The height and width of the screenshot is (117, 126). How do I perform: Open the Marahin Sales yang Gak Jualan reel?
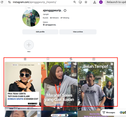point(59,86)
